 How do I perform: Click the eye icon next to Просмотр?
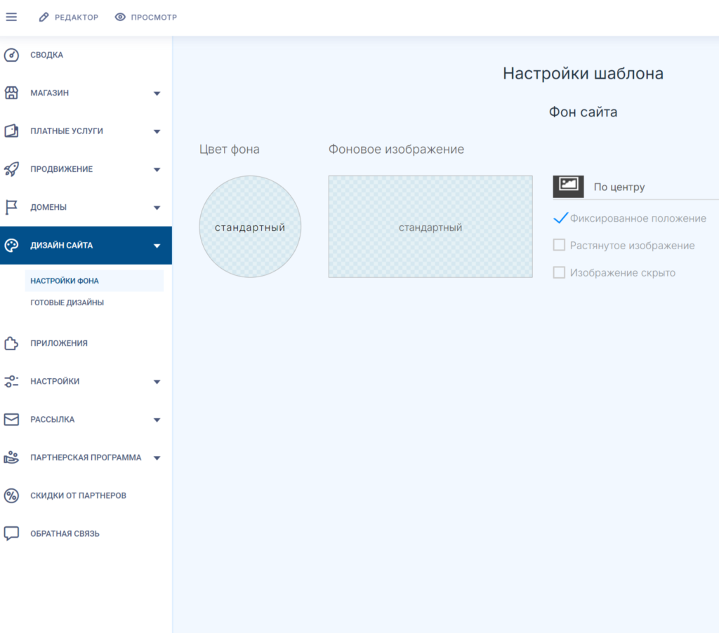click(120, 17)
